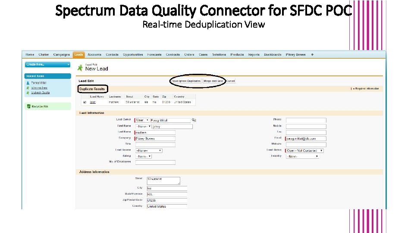Click the Street text area
Screen dimensions: 414x233
tap(163, 181)
